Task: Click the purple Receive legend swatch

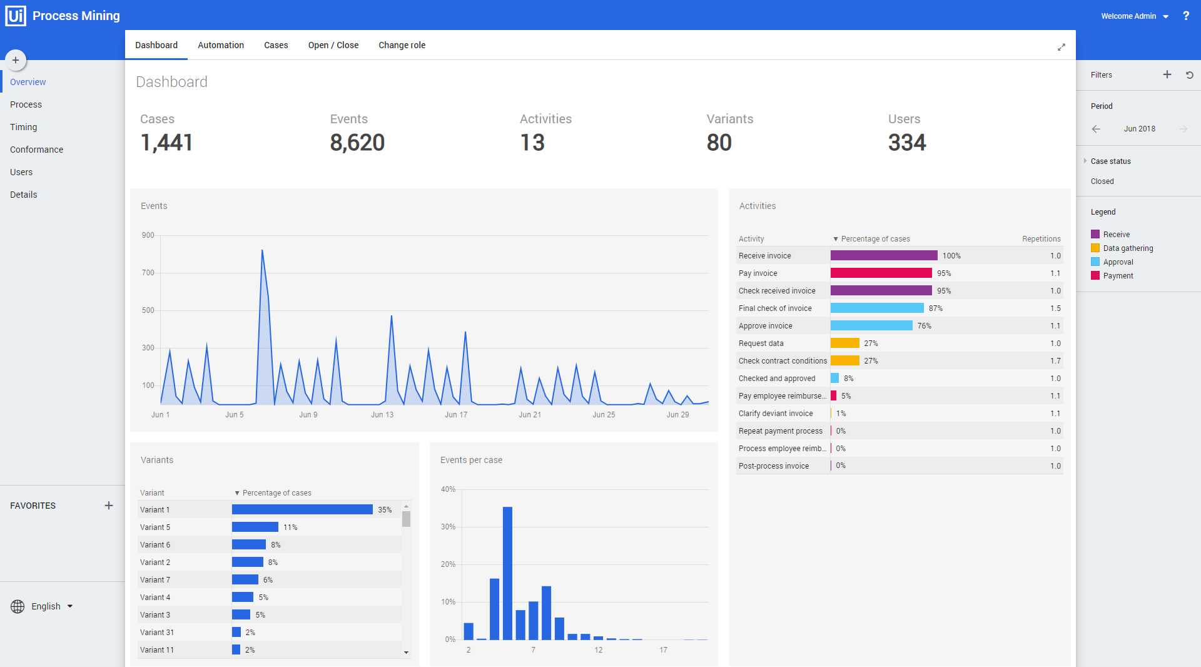Action: pos(1095,235)
